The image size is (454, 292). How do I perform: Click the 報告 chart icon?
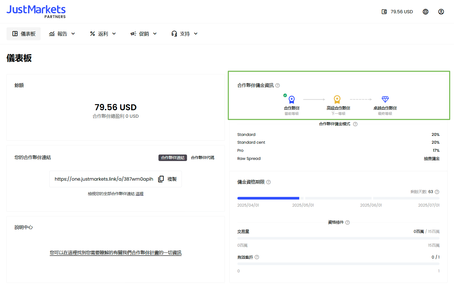[52, 34]
